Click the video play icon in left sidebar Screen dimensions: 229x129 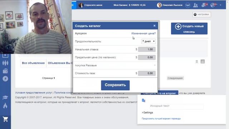coord(5,56)
